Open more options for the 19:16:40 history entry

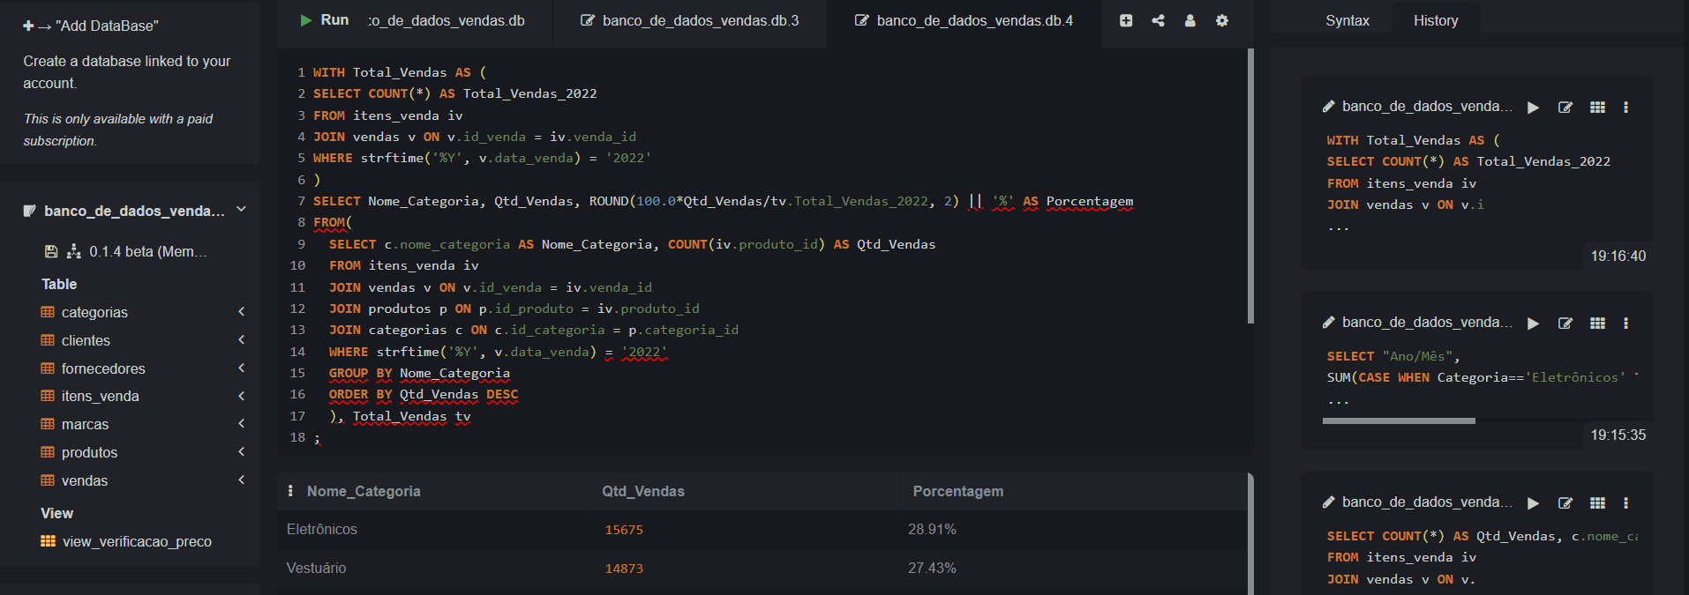click(x=1625, y=108)
